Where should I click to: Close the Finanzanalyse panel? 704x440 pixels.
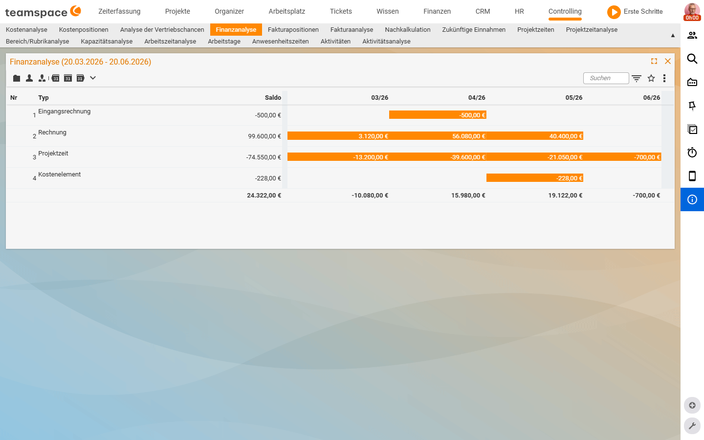pyautogui.click(x=668, y=61)
